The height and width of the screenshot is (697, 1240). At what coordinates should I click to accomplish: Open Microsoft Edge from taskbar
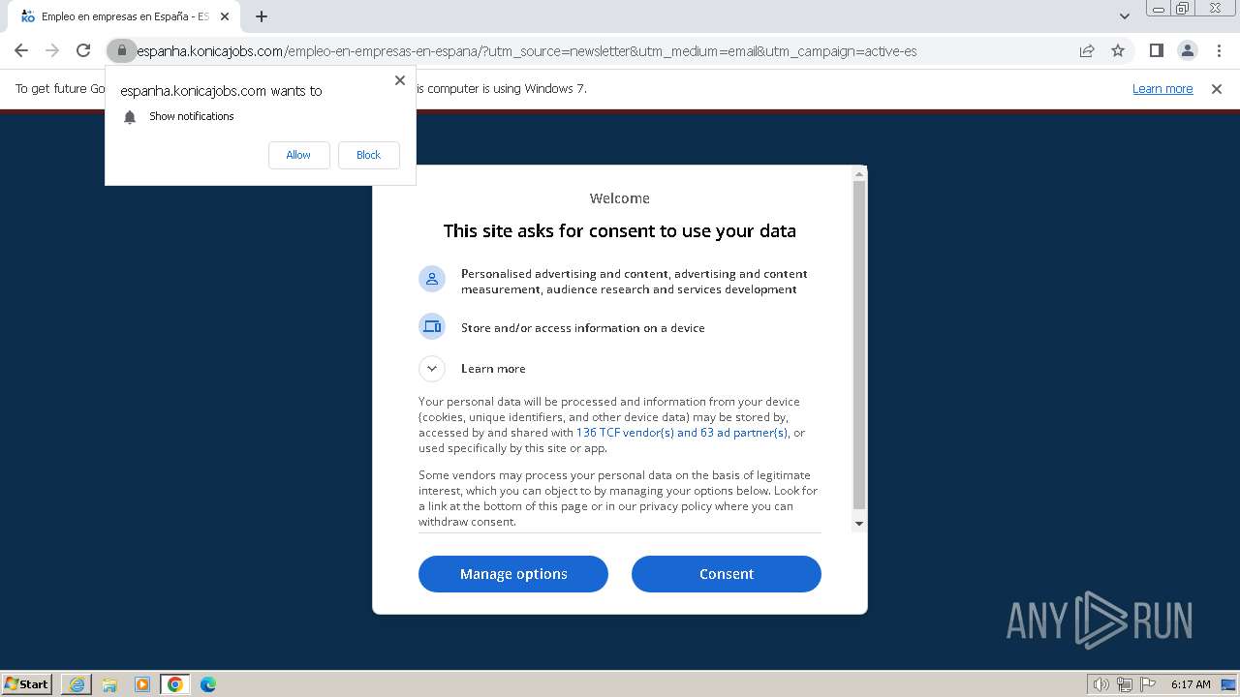point(208,684)
